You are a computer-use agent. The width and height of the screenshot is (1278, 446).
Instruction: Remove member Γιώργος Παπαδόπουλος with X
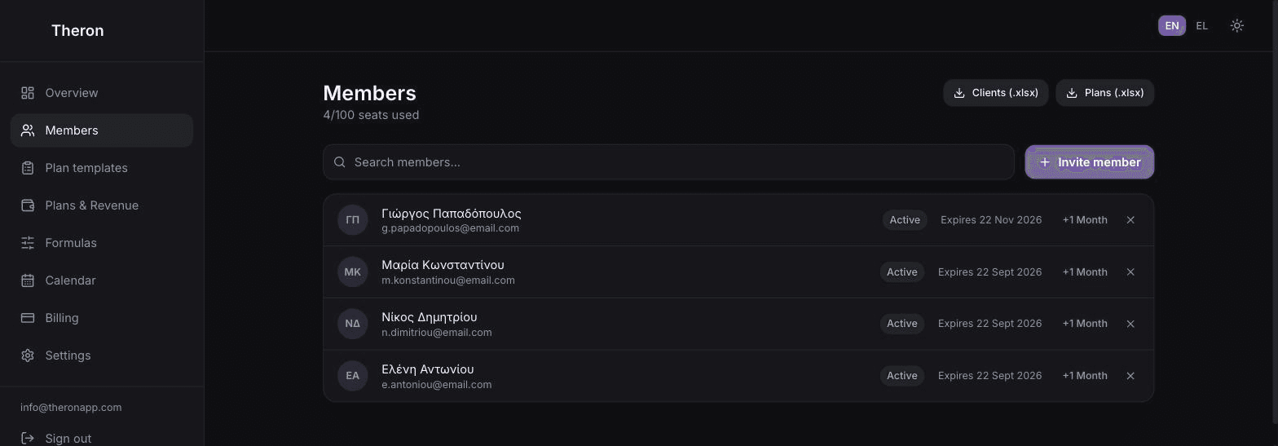pyautogui.click(x=1130, y=220)
